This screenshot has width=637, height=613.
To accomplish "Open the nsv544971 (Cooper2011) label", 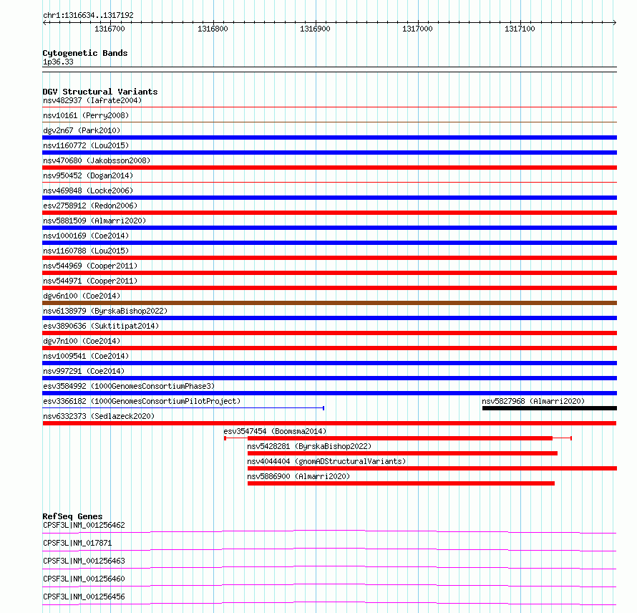I will point(90,281).
